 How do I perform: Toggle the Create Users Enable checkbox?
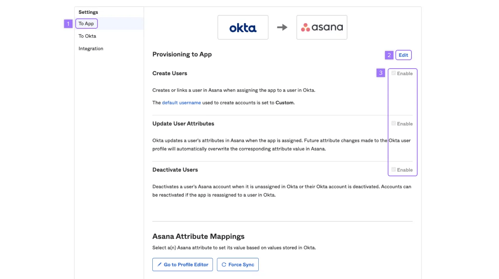coord(393,73)
